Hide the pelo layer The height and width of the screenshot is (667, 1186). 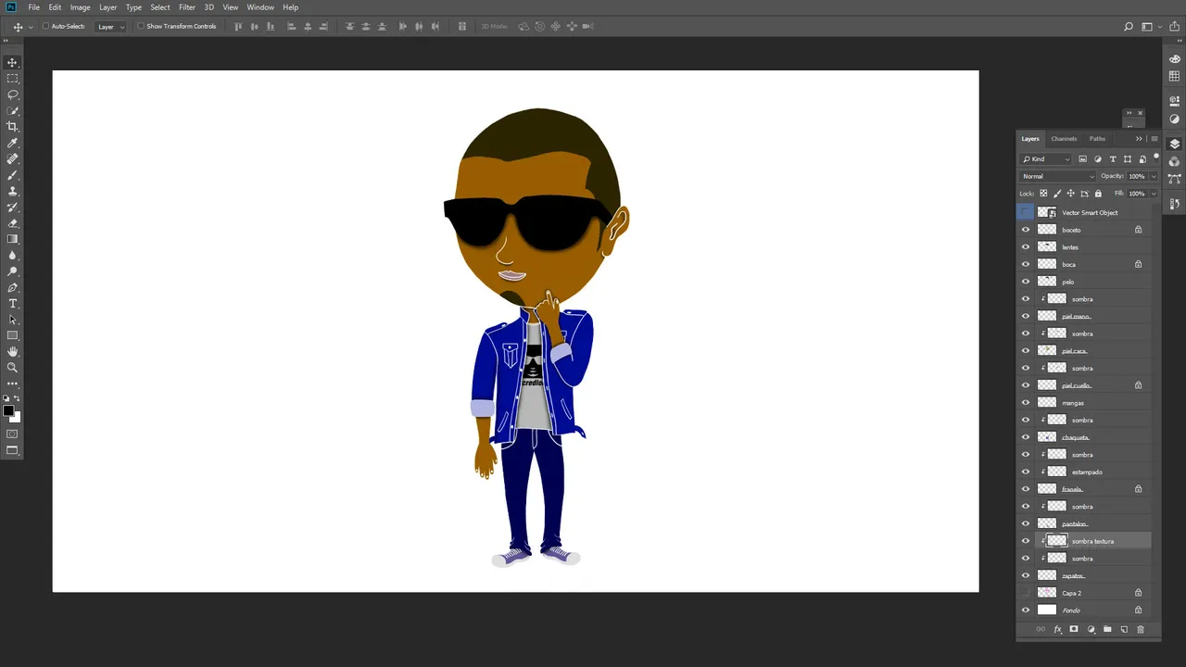[x=1025, y=282]
